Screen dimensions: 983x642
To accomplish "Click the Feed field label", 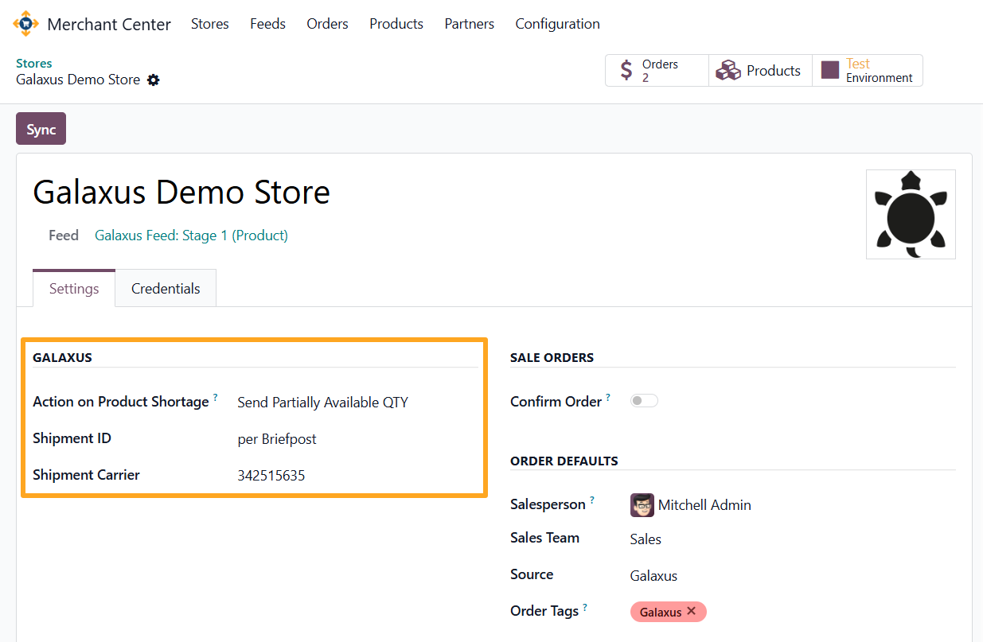I will [x=64, y=235].
